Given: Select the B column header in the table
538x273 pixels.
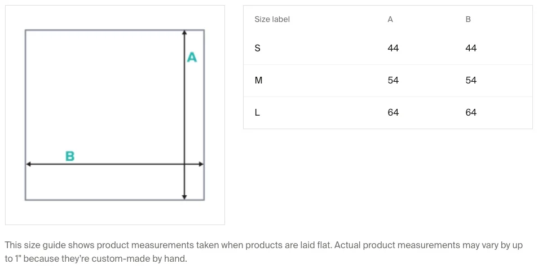Looking at the screenshot, I should (468, 19).
